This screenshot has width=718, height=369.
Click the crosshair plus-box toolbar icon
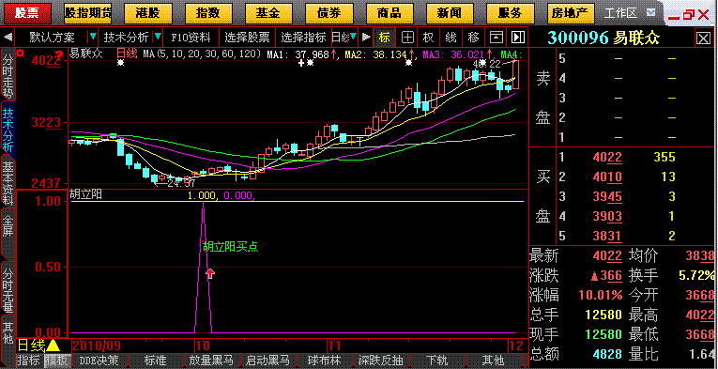pyautogui.click(x=407, y=37)
